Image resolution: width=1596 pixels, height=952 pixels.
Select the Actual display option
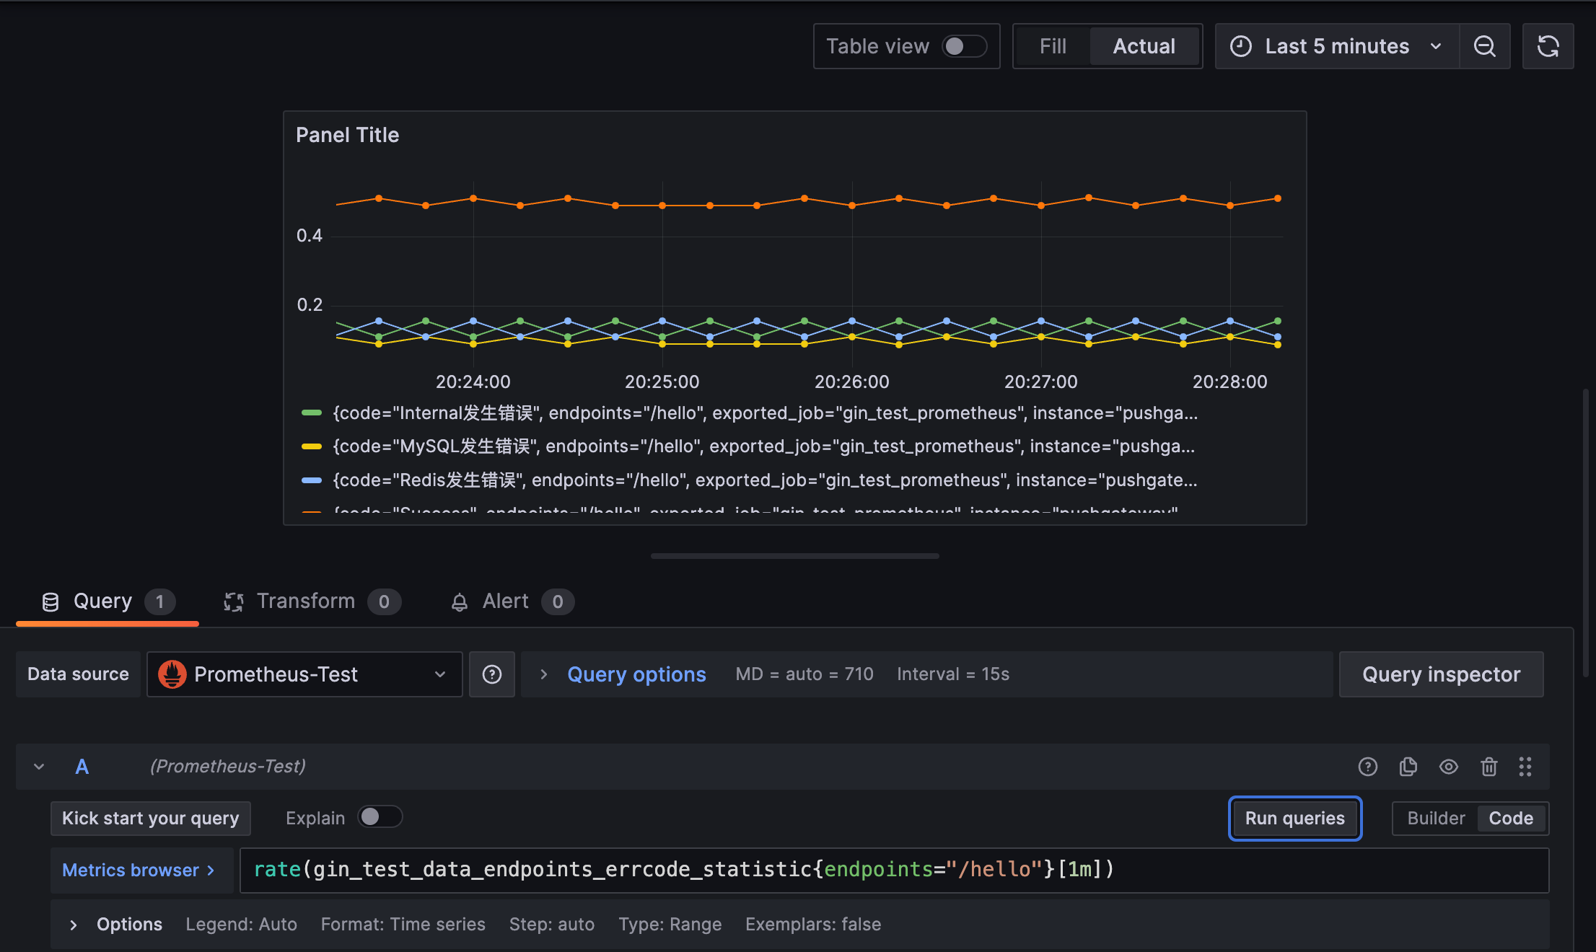(1144, 46)
